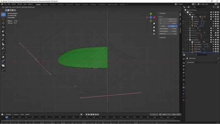Jump to timeline start frame
Viewport: 220px width, 124px height.
coord(86,114)
